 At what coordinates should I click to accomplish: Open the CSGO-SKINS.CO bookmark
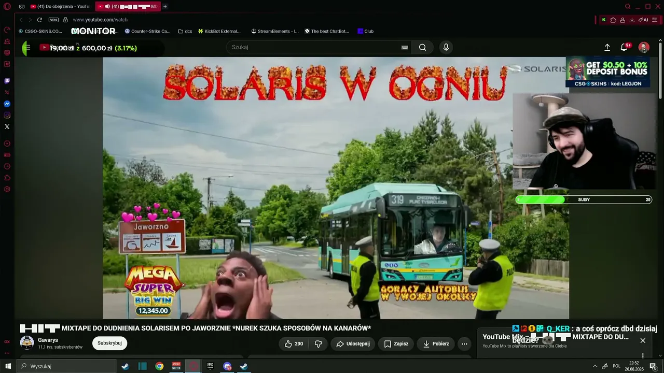(40, 31)
